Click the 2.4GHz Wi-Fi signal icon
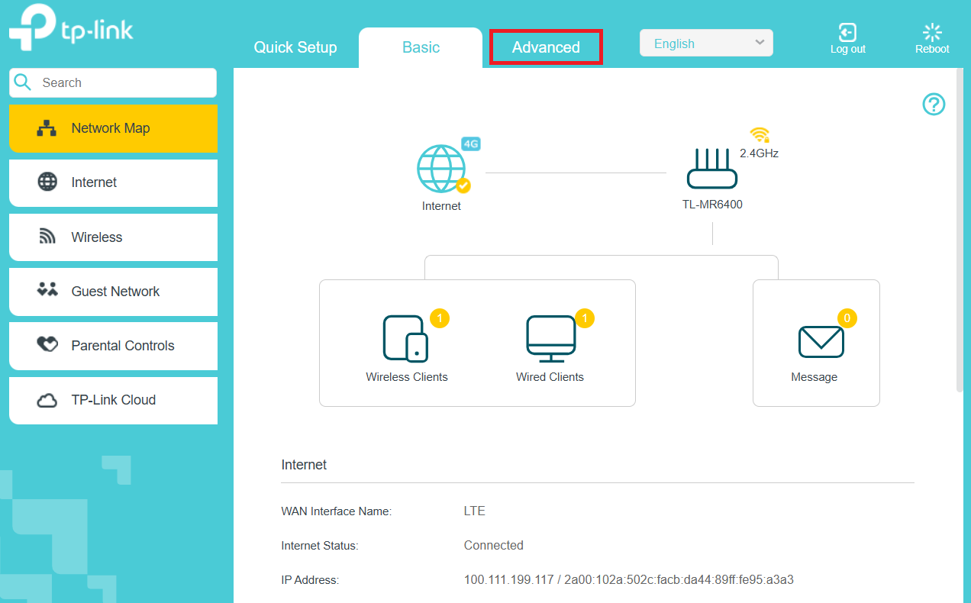The height and width of the screenshot is (603, 971). (759, 135)
